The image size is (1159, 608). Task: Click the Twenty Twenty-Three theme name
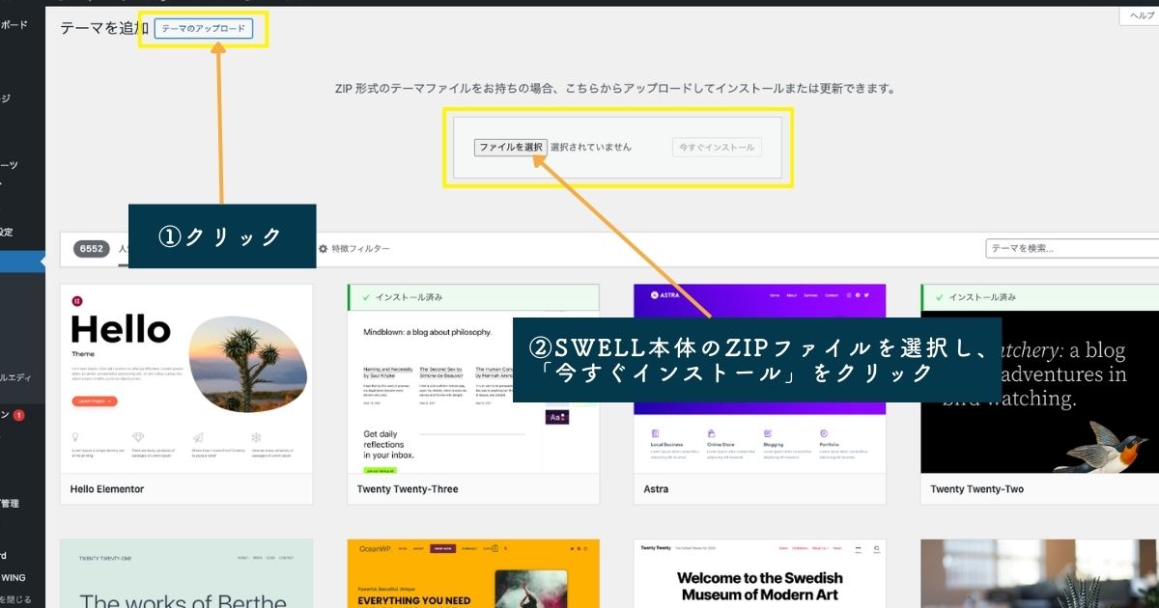click(x=408, y=489)
